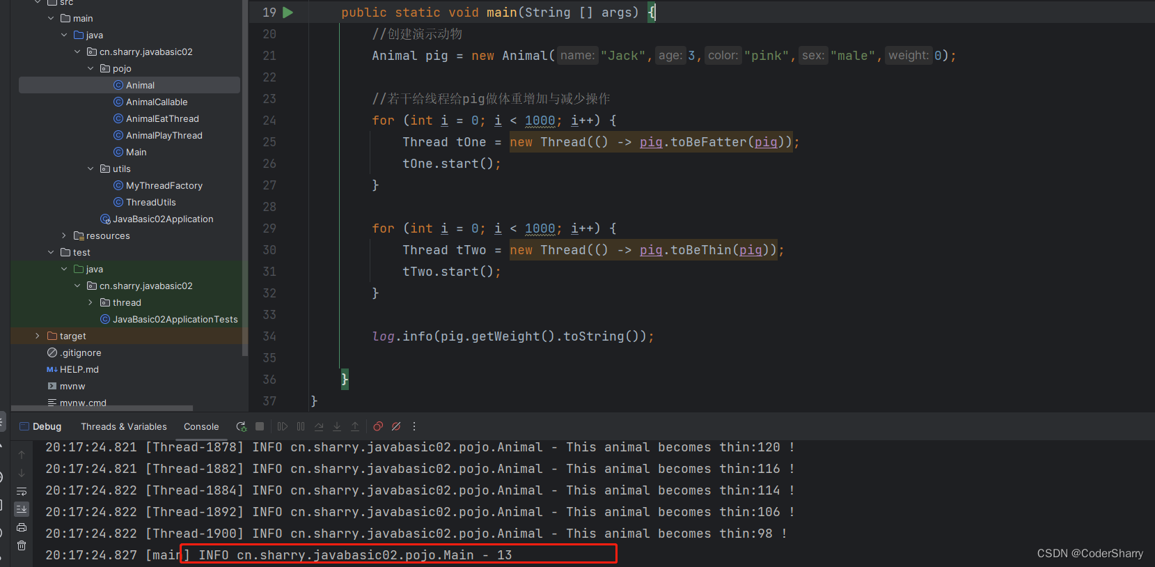Click the Pause Program icon
Screen dimensions: 1155x567
[301, 426]
